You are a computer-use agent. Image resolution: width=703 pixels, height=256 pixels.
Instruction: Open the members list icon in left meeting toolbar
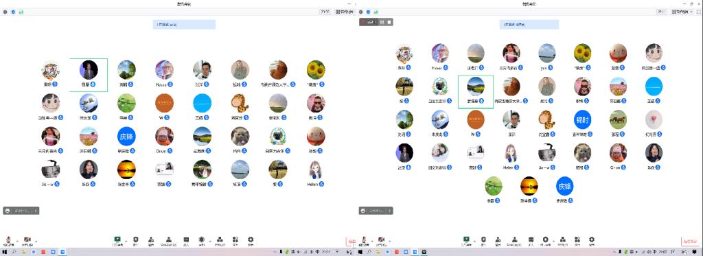tap(169, 240)
